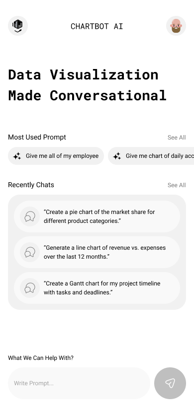Click 'Data Visualization Made Conversational' headline
Viewport: 194px width, 419px height.
pyautogui.click(x=87, y=85)
